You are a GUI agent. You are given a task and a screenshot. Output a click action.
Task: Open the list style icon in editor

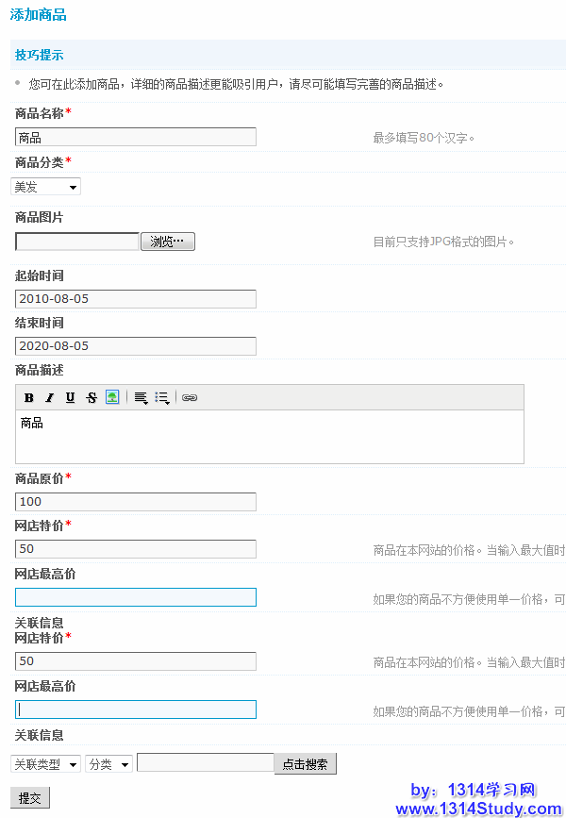(x=162, y=397)
